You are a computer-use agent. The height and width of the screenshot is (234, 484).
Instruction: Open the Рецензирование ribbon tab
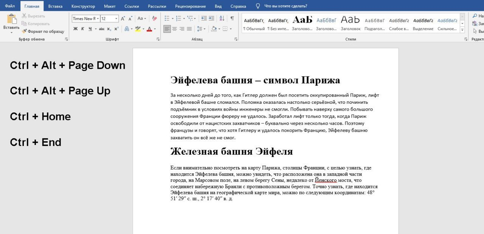190,6
